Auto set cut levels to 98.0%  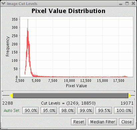click(67, 111)
